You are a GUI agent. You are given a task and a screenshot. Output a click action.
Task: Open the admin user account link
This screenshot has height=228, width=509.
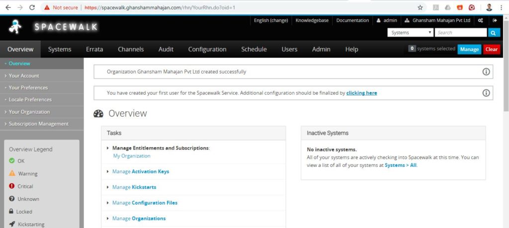[387, 20]
